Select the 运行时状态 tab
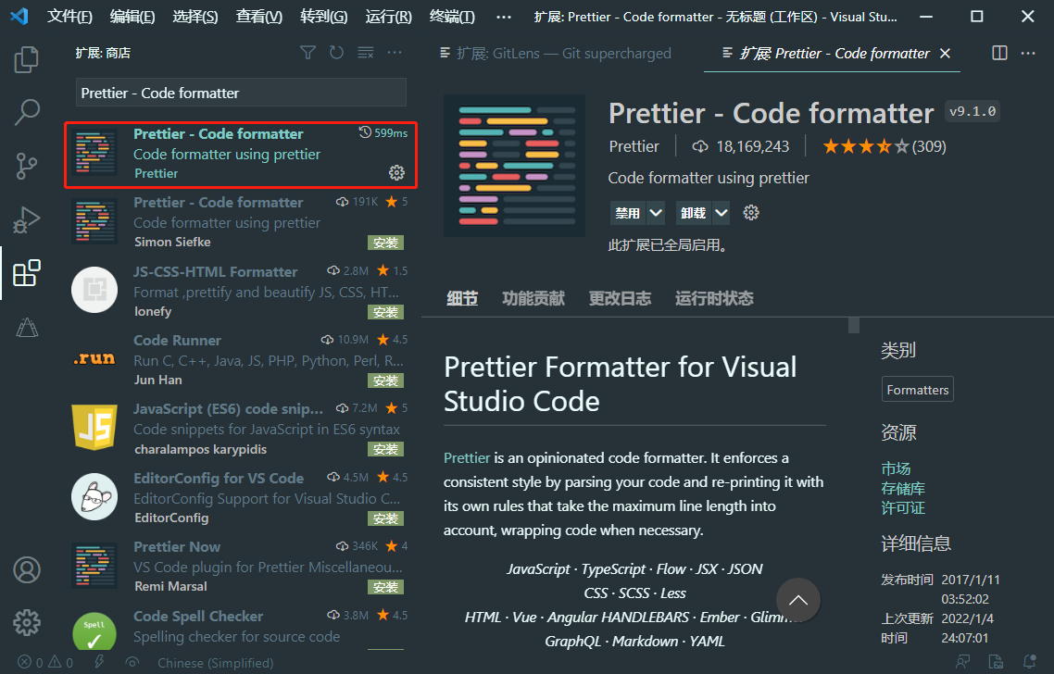1054x674 pixels. [714, 298]
